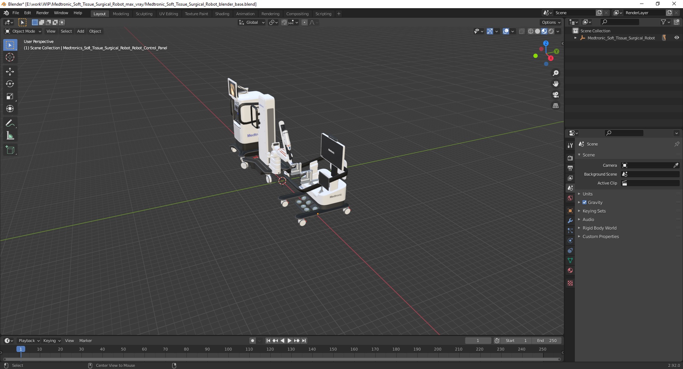Jump to the end frame
Image resolution: width=683 pixels, height=369 pixels.
pos(304,341)
